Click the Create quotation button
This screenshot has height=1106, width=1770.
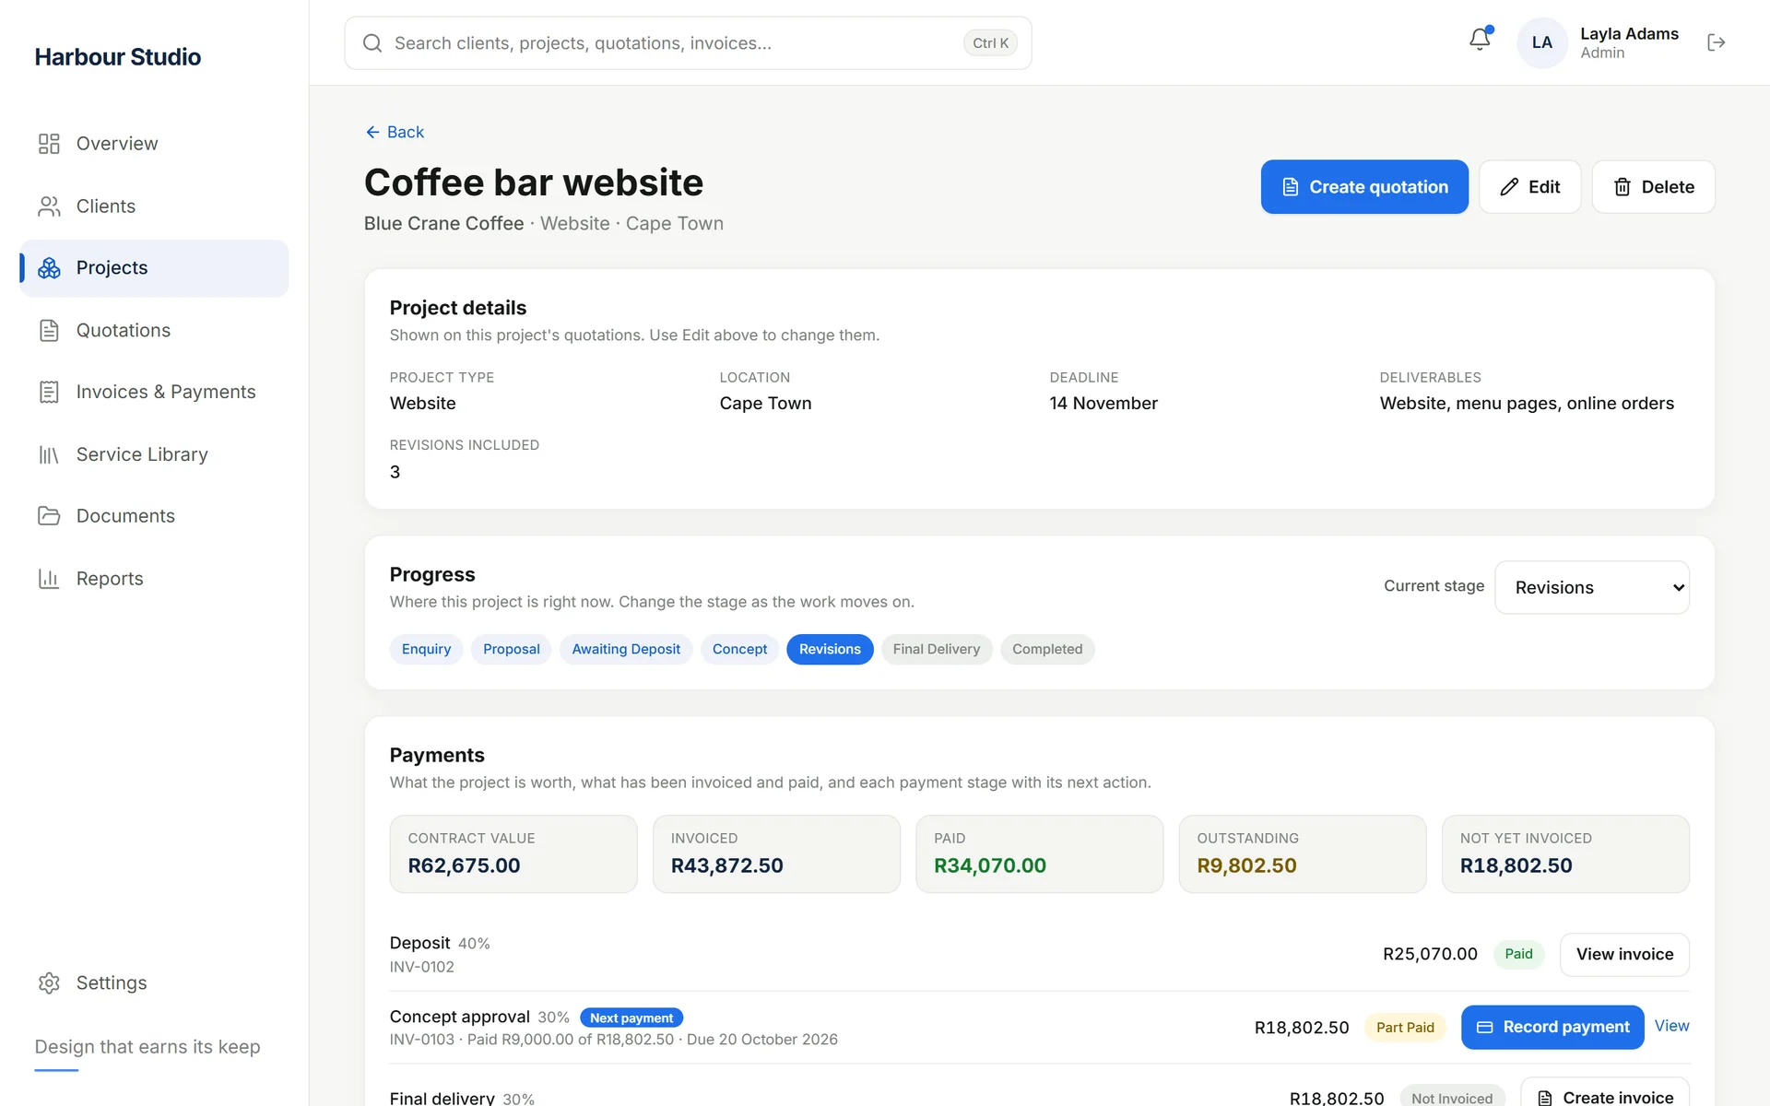pos(1364,187)
